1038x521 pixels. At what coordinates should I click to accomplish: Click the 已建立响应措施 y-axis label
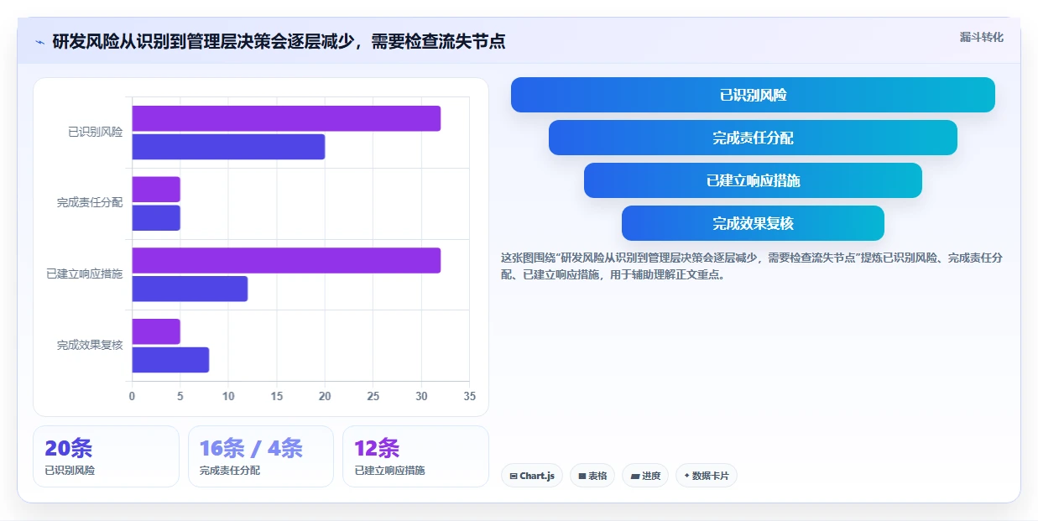point(85,274)
